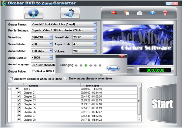
Task: Click the open envelope mail icon
Action: [140, 13]
